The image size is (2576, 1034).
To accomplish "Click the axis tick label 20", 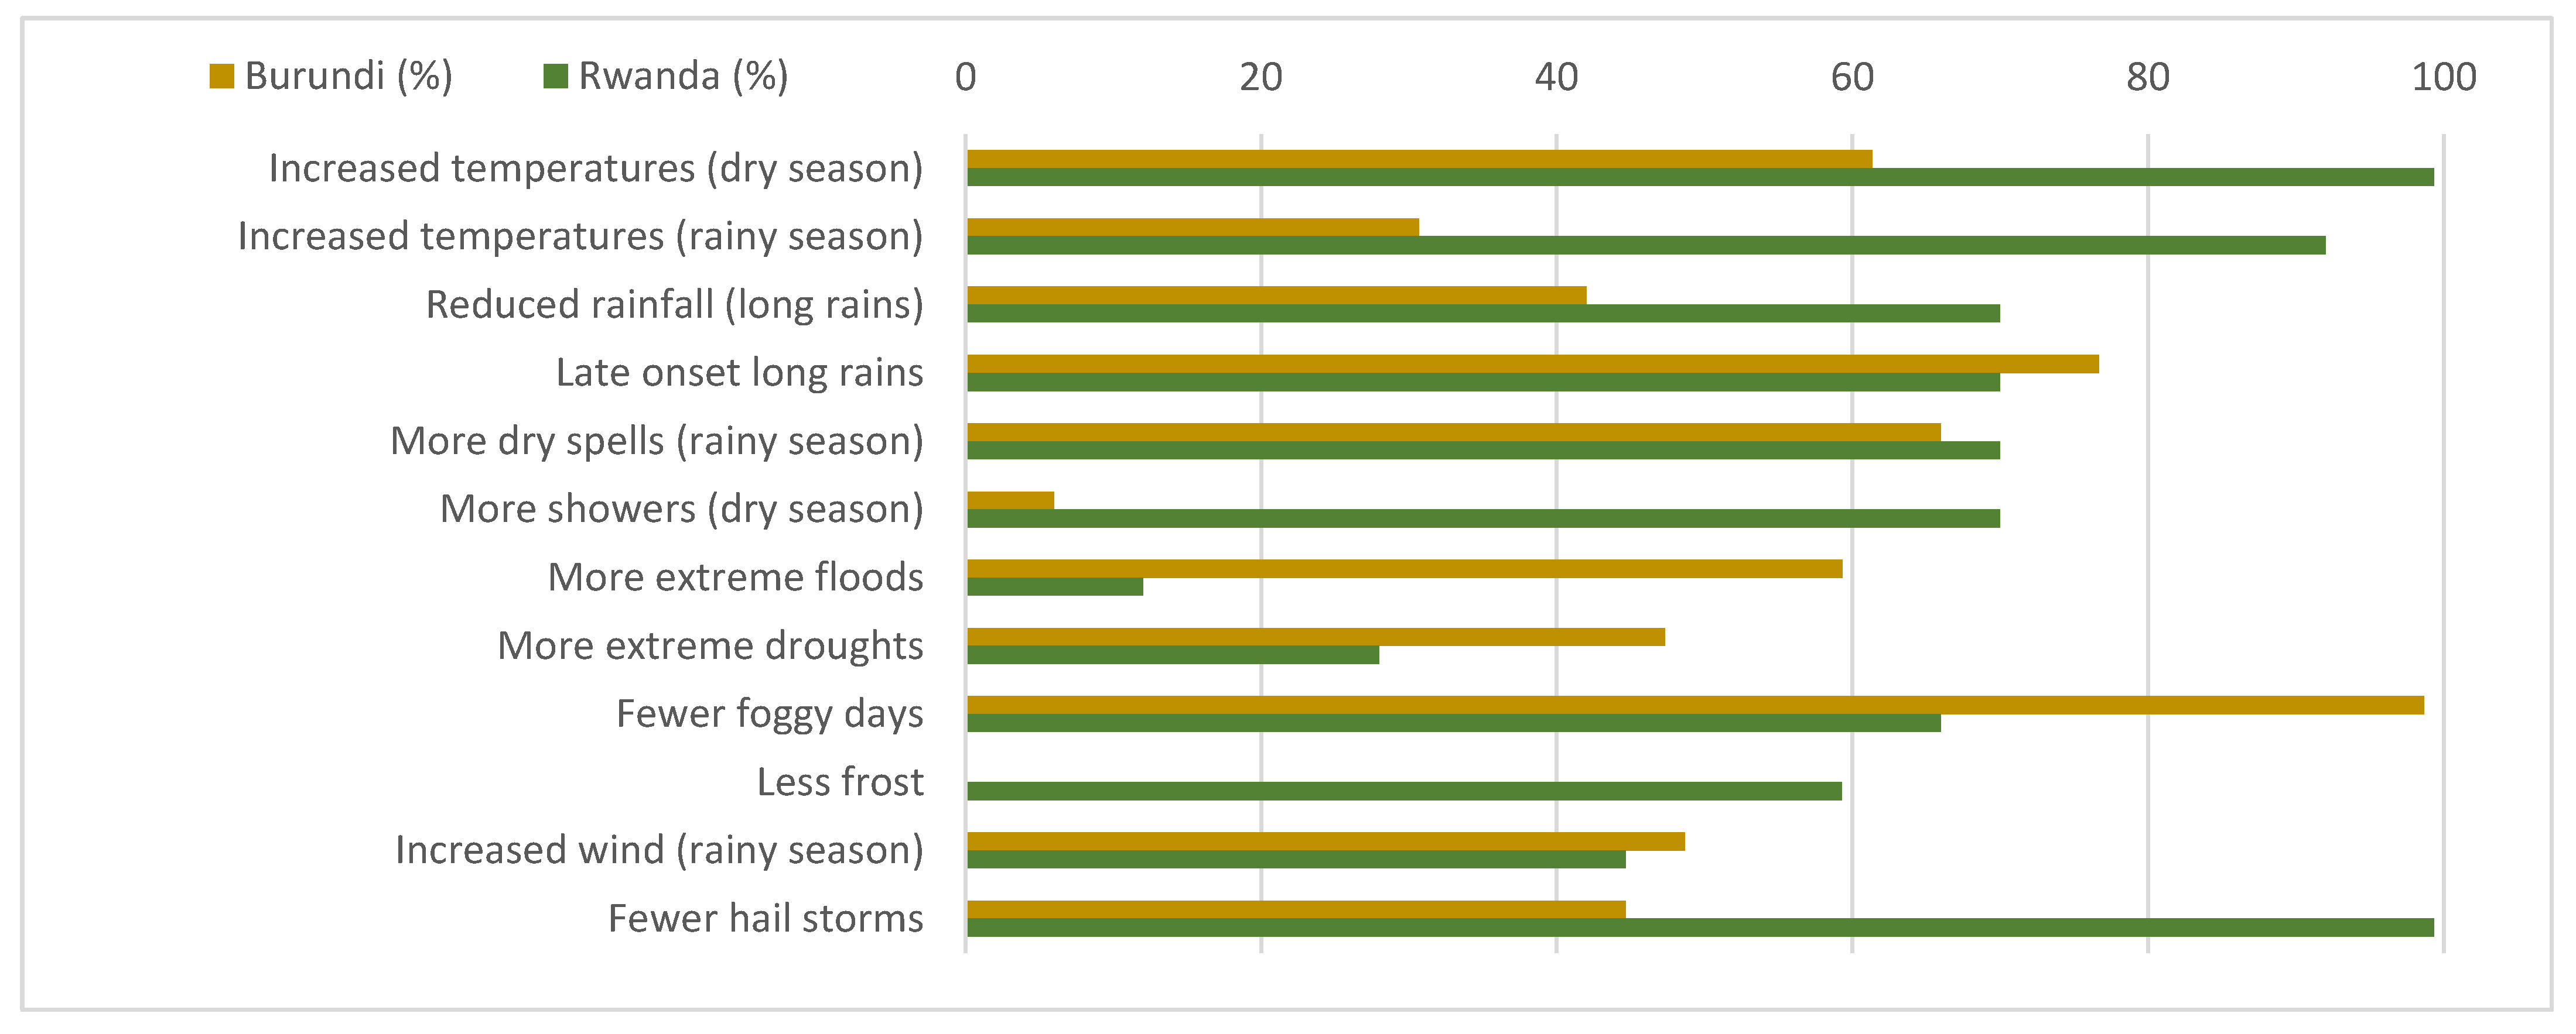I will point(1260,77).
